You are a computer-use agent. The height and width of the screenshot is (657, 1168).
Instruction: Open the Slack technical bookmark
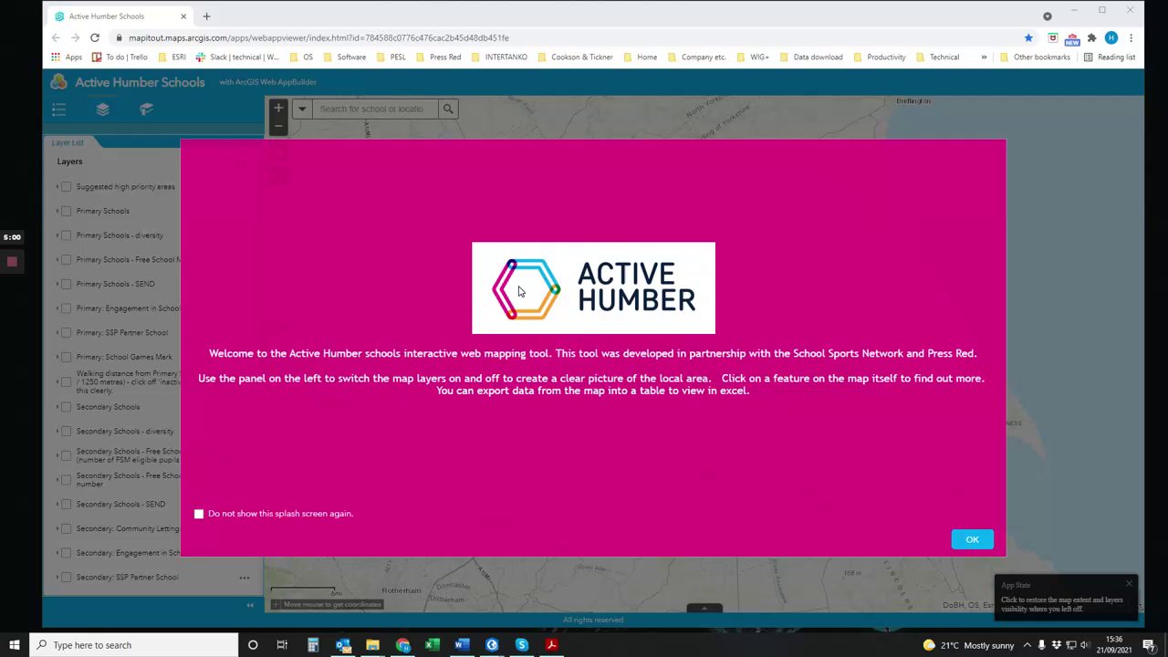pos(237,57)
